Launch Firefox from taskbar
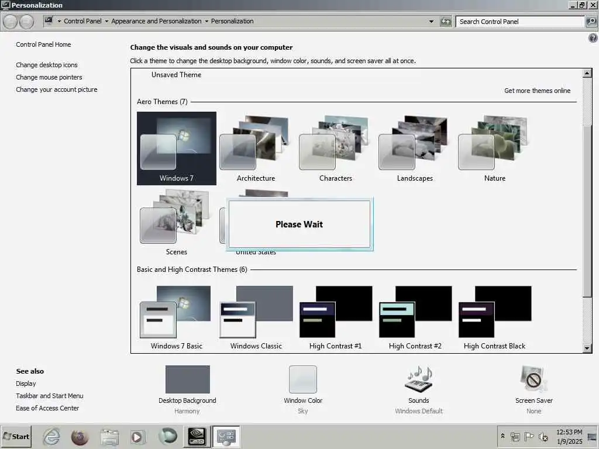Screen dimensions: 599x449 [x=80, y=437]
